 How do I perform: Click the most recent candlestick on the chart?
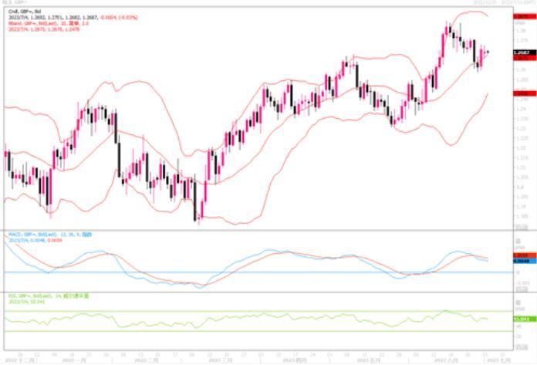click(487, 52)
